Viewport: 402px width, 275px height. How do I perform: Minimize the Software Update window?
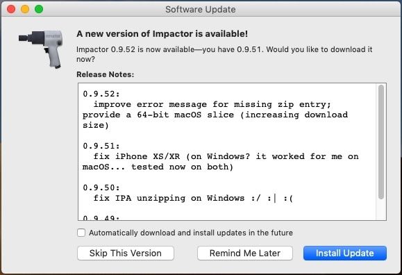25,9
